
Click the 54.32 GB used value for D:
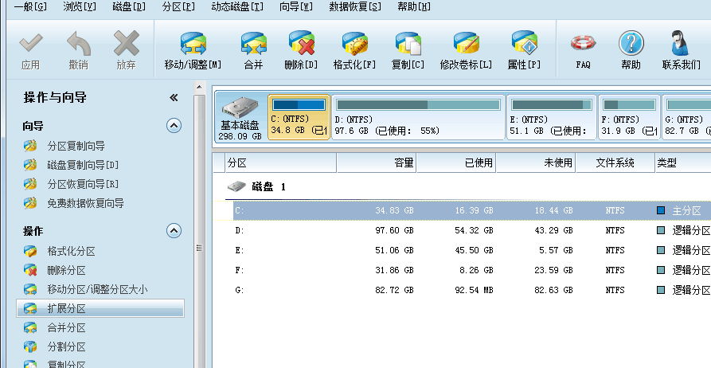(474, 230)
